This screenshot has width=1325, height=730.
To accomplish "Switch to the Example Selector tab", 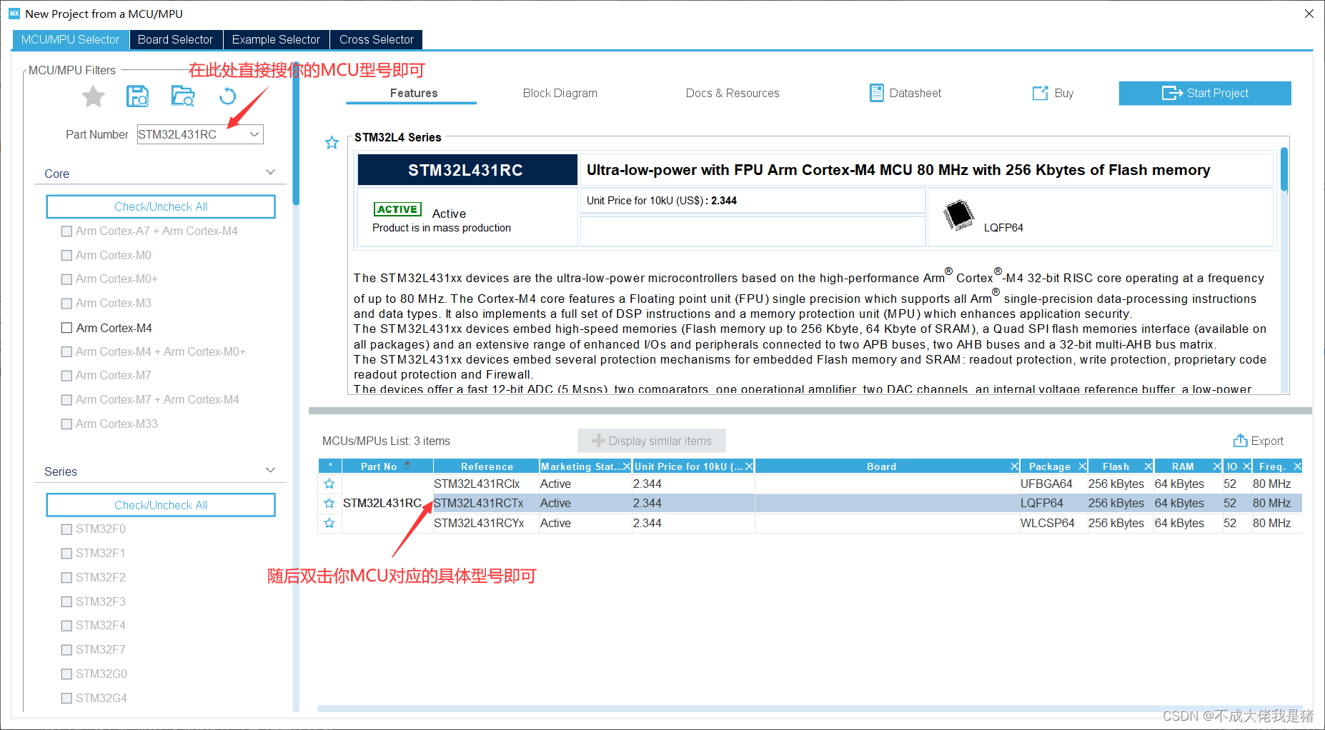I will point(276,39).
